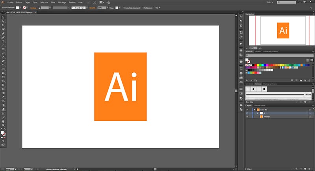Click target circle of rectangle sublayer
This screenshot has width=315, height=171.
(x=310, y=116)
